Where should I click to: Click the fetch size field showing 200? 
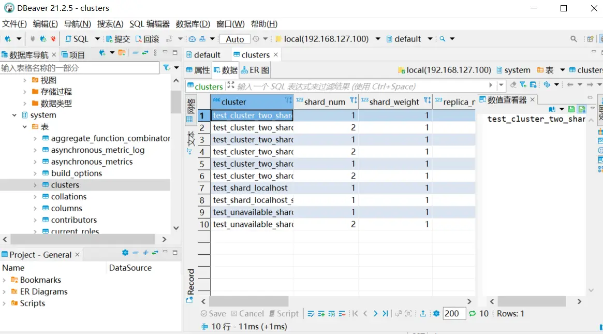tap(454, 314)
